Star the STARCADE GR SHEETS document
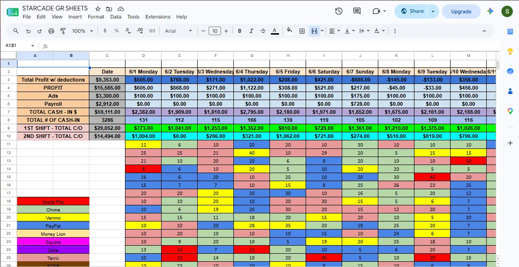The image size is (519, 267). coord(97,9)
